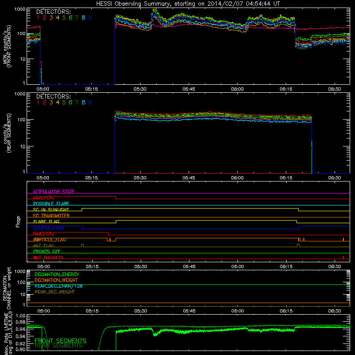The image size is (355, 355).
Task: Click detector 9 in front segments legend
Action: click(90, 17)
